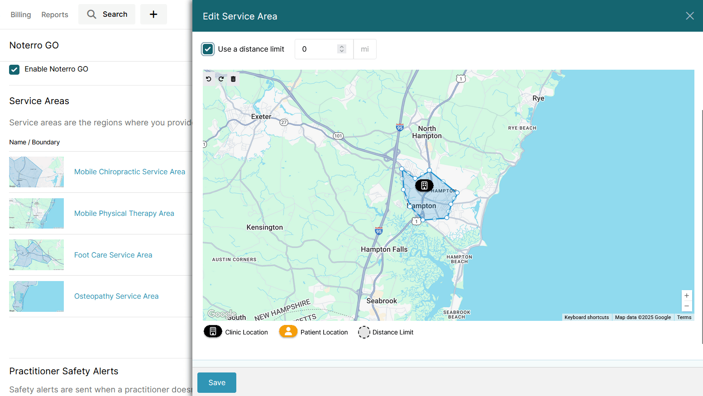Open Mobile Physical Therapy Area link
This screenshot has width=703, height=396.
124,214
